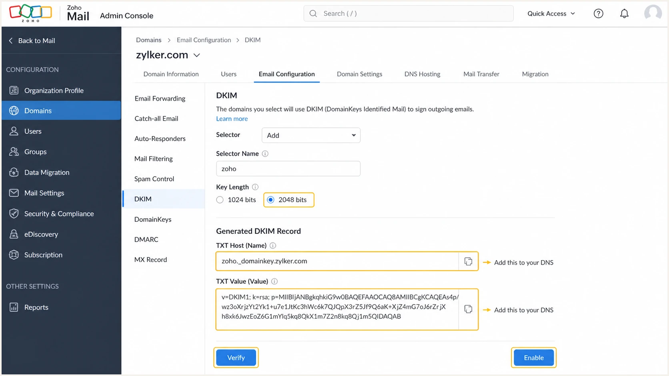
Task: Open the Selector dropdown
Action: pos(311,135)
